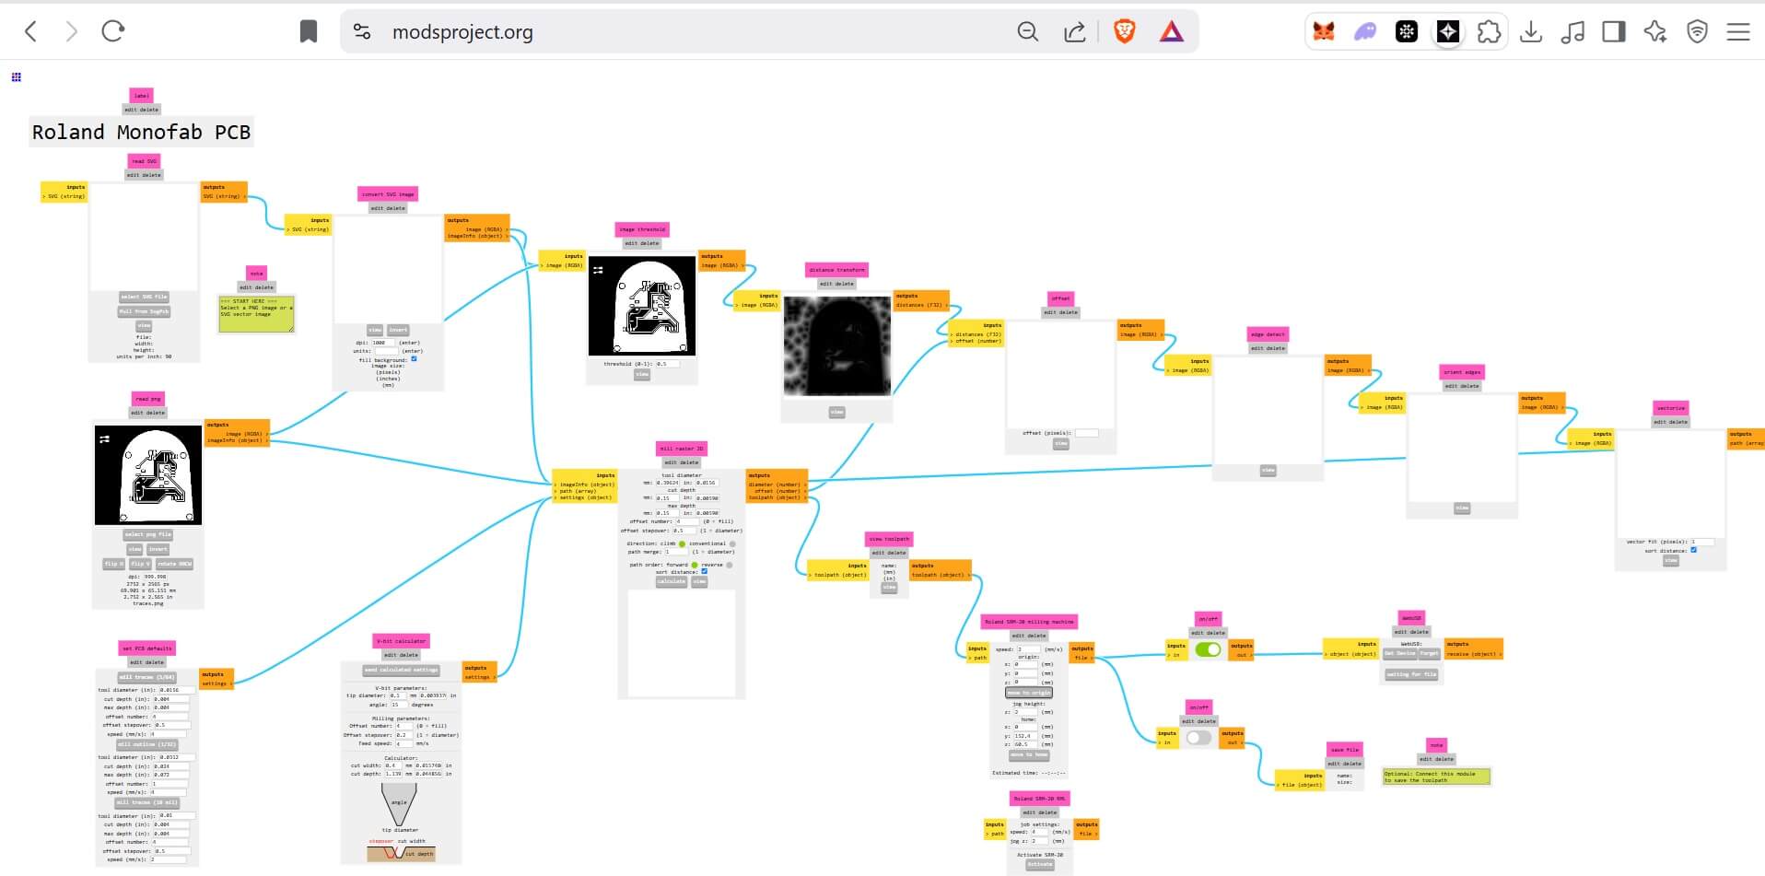Click mill raster toolpath (object) output
Image resolution: width=1765 pixels, height=876 pixels.
tap(776, 498)
